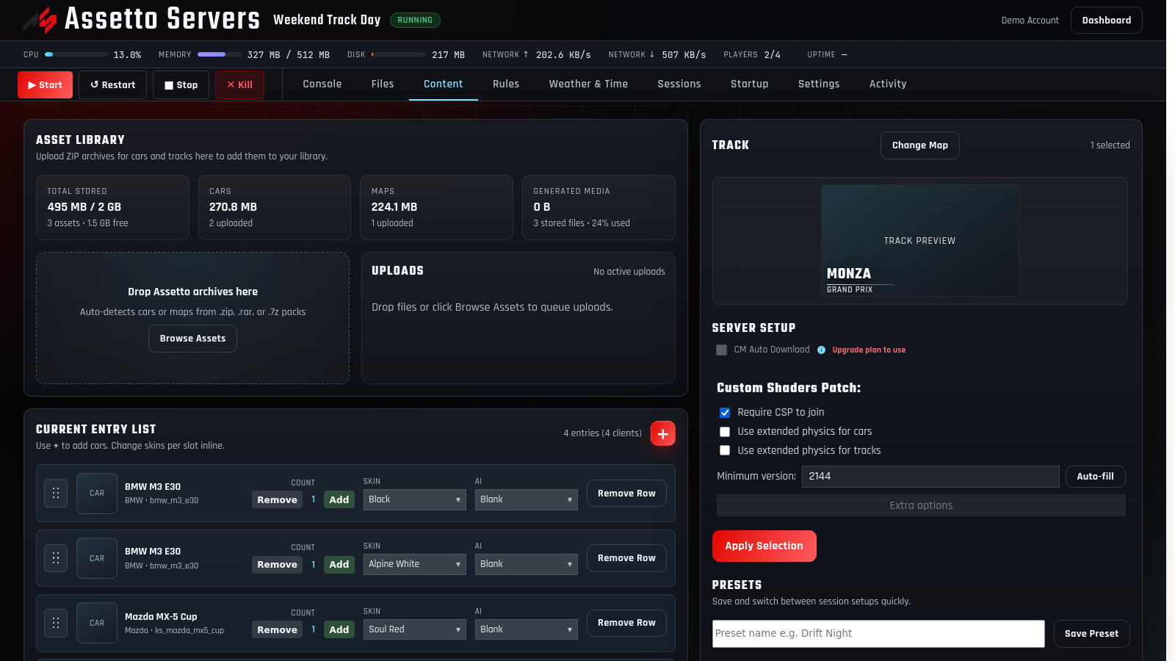Grab the drag handle of Black-skin BMW row

56,493
